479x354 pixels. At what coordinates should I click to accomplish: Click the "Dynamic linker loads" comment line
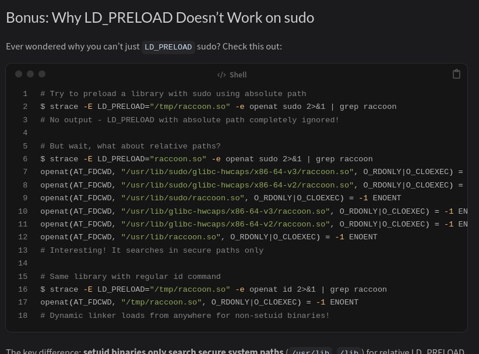click(x=185, y=316)
